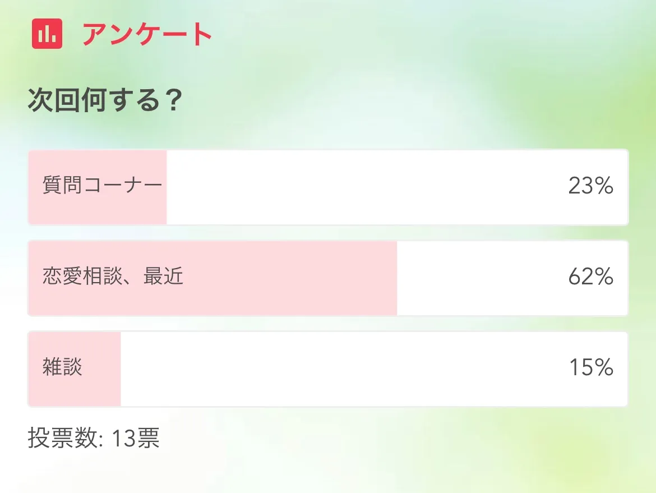
Task: Click the question text 次回何する？
Action: click(105, 101)
